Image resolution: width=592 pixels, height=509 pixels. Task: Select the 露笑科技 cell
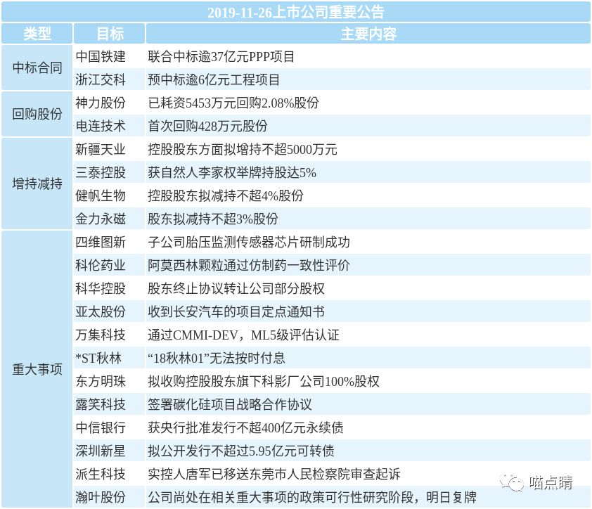click(110, 404)
